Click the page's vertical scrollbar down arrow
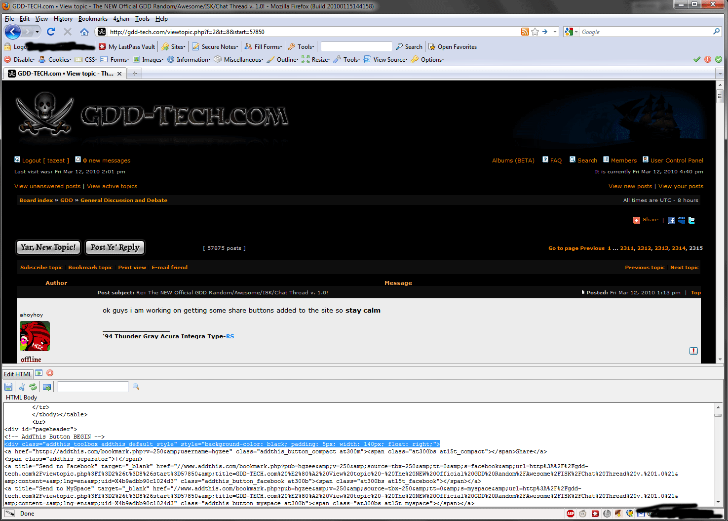728x521 pixels. click(720, 360)
